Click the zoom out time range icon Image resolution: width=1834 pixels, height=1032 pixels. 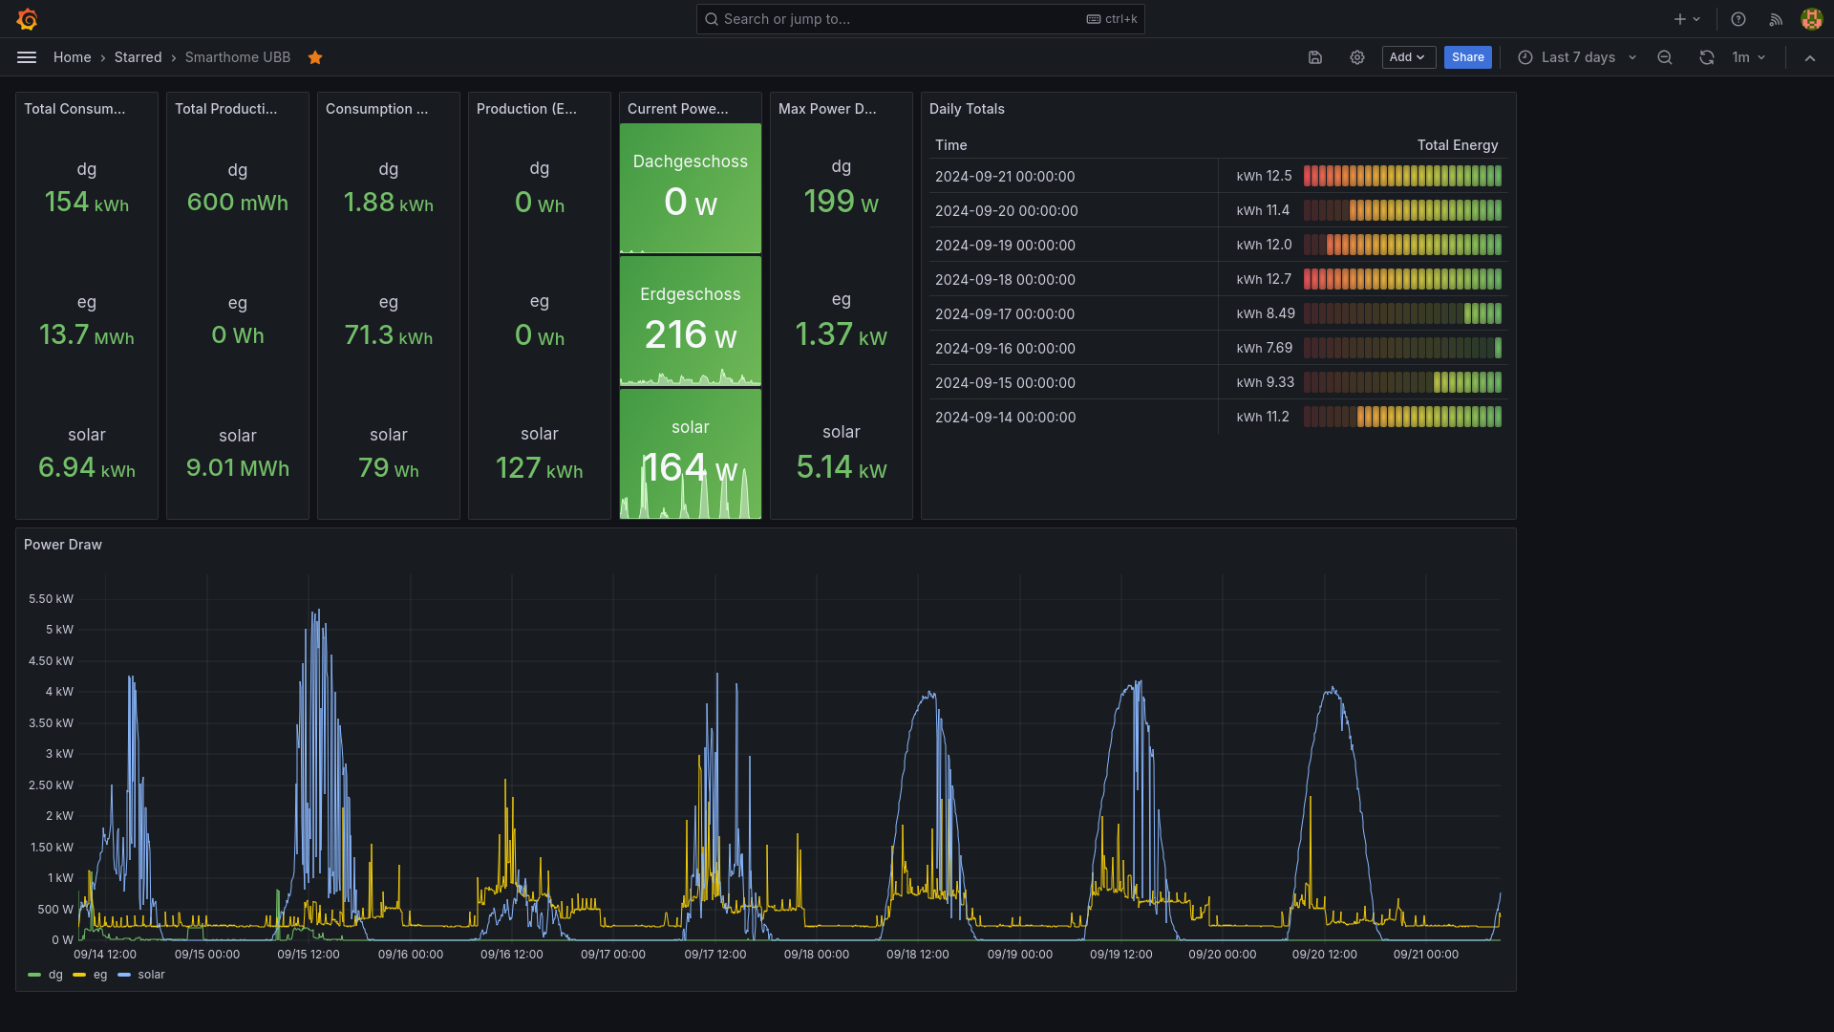click(x=1665, y=57)
